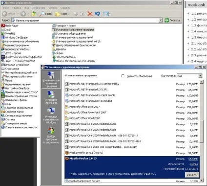Viewport: 207px width, 186px height.
Task: Go back with the Назад toolbar arrow
Action: pyautogui.click(x=9, y=14)
